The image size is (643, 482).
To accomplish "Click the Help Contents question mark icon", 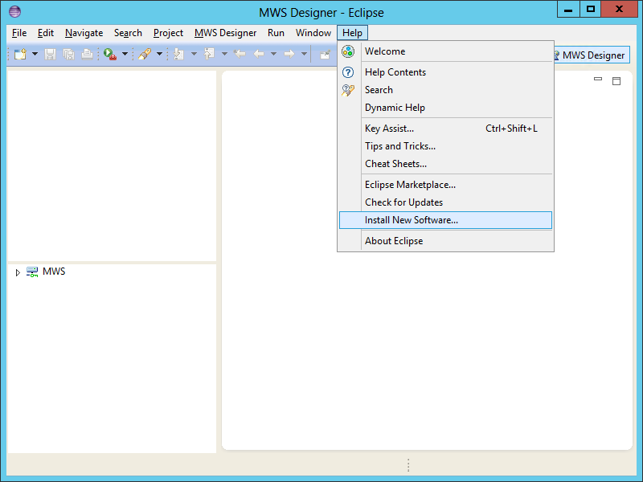I will [348, 72].
